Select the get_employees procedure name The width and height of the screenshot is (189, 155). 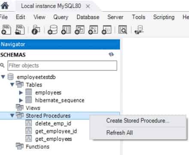coord(54,139)
